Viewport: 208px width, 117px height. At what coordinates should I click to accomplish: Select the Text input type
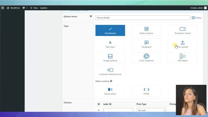(x=110, y=44)
